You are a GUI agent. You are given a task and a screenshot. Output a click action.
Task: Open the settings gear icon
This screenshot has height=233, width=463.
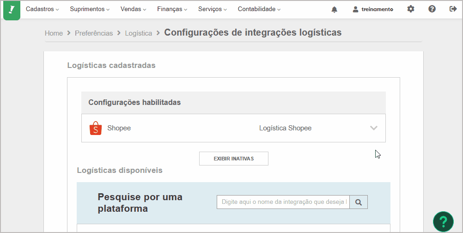point(411,9)
